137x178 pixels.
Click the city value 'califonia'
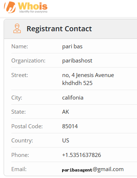73,98
